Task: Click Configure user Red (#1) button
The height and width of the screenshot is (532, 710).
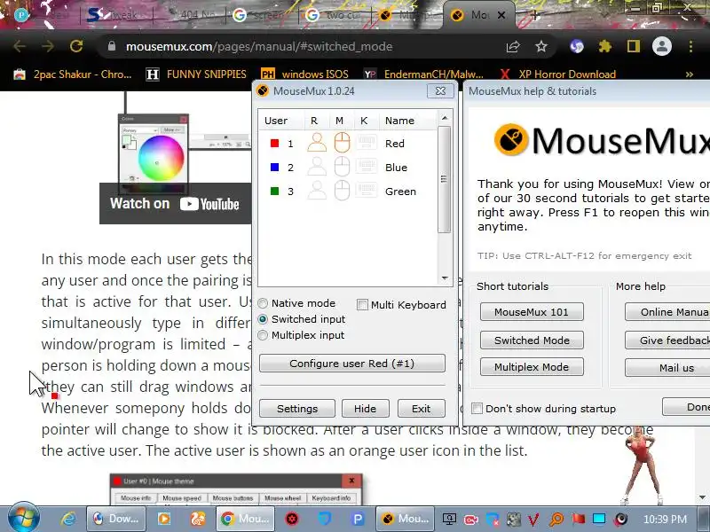Action: click(x=351, y=364)
